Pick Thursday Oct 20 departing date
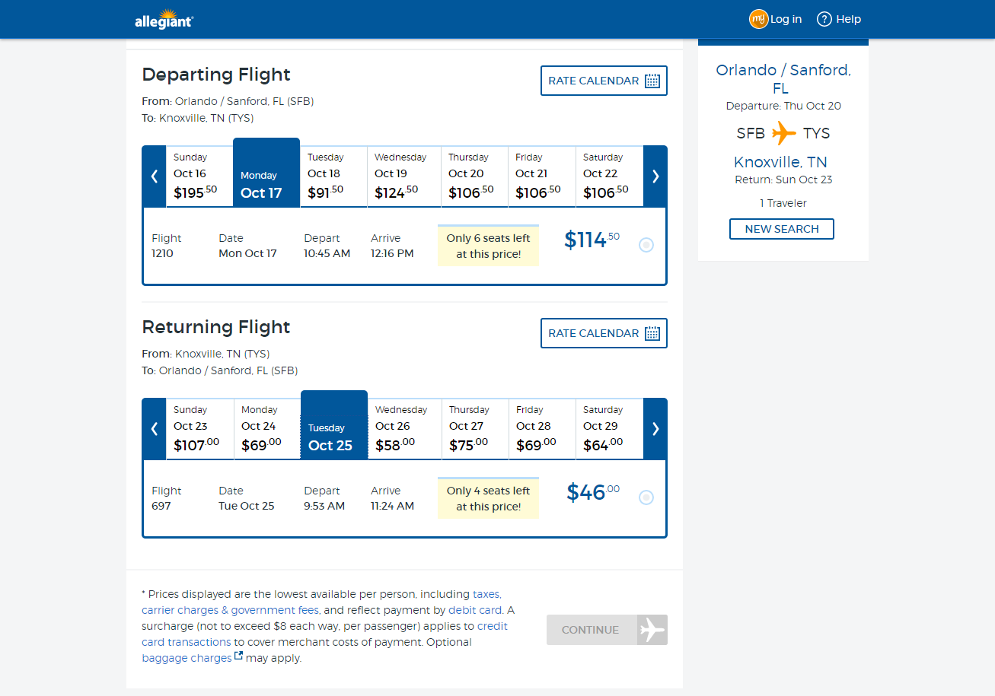 [x=474, y=176]
